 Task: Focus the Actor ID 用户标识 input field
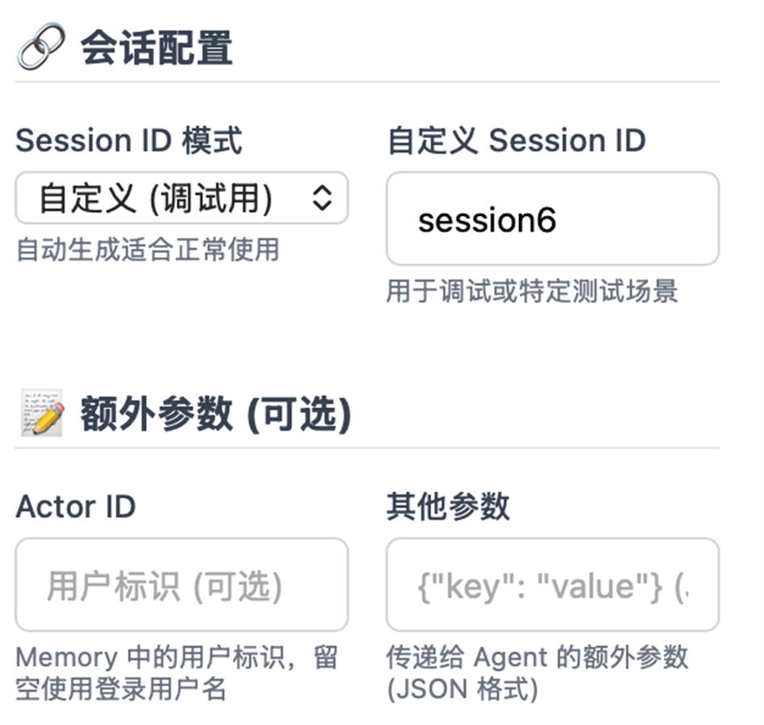(182, 585)
